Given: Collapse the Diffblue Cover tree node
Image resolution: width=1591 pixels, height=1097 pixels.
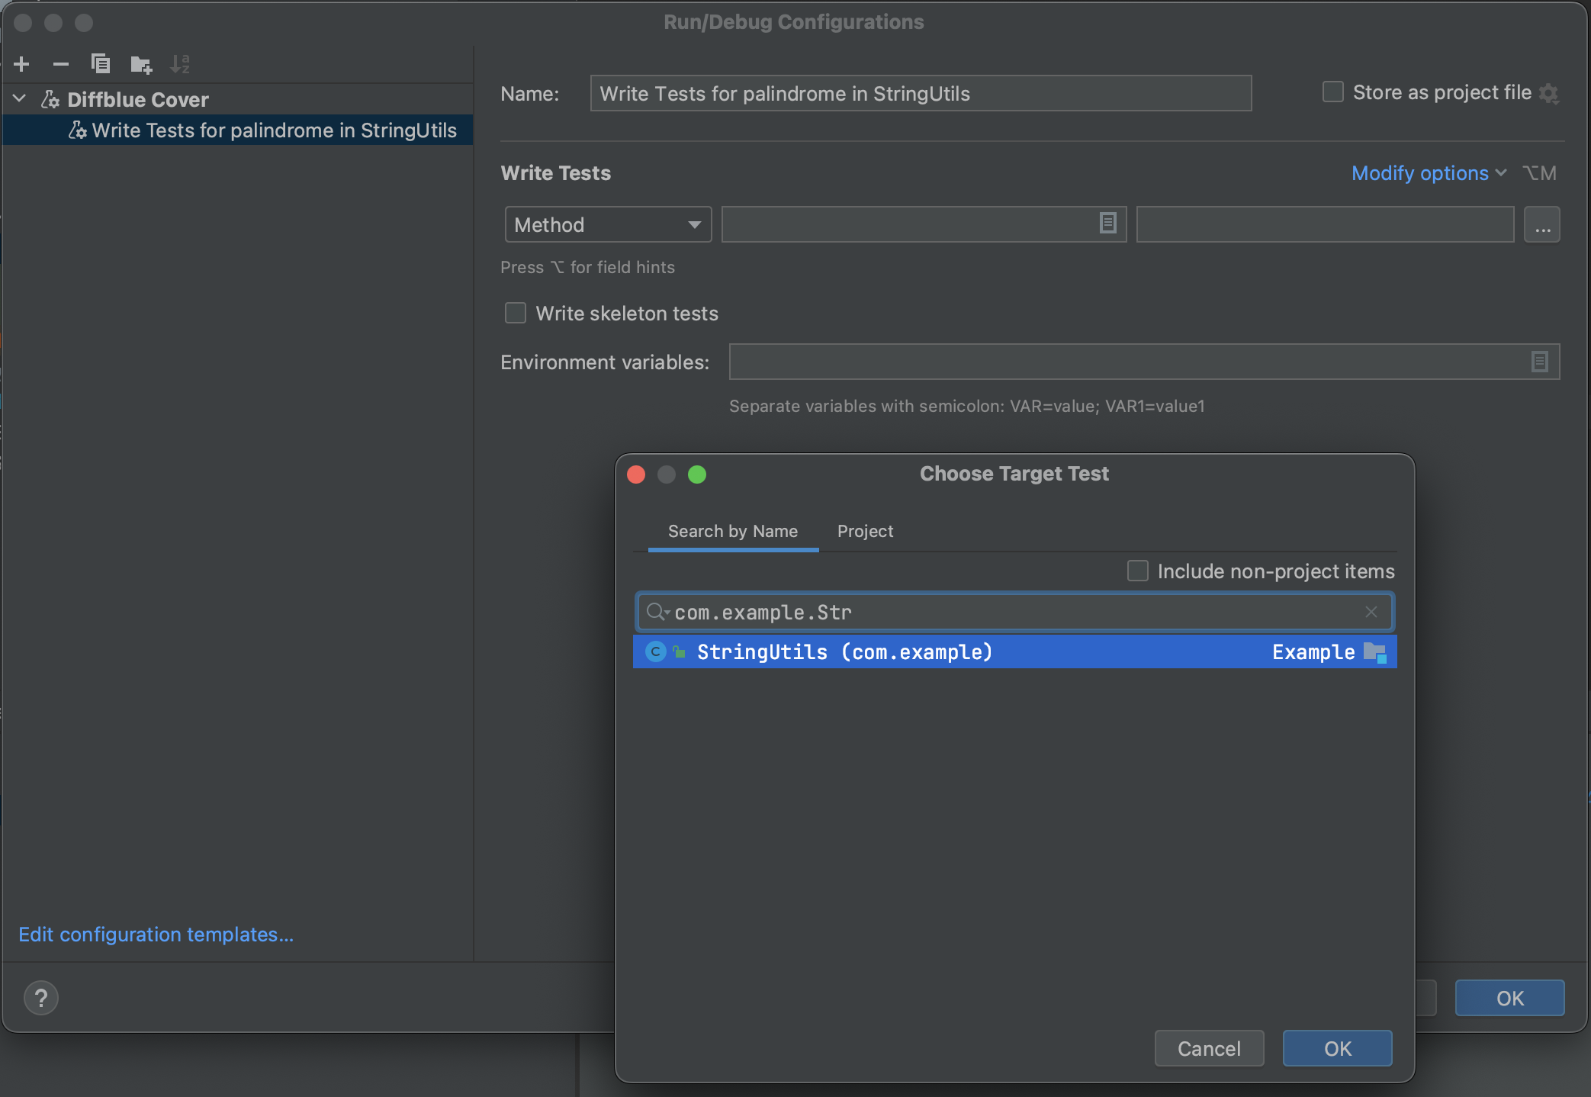Looking at the screenshot, I should (20, 99).
